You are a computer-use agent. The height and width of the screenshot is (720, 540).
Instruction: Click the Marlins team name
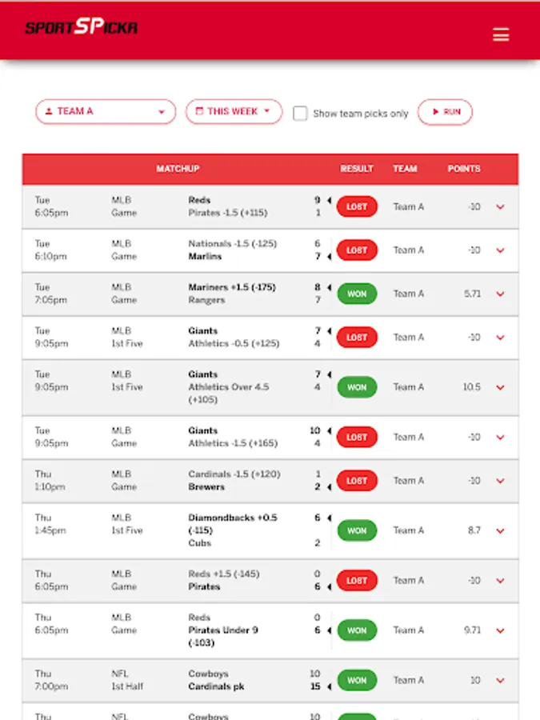pyautogui.click(x=205, y=257)
